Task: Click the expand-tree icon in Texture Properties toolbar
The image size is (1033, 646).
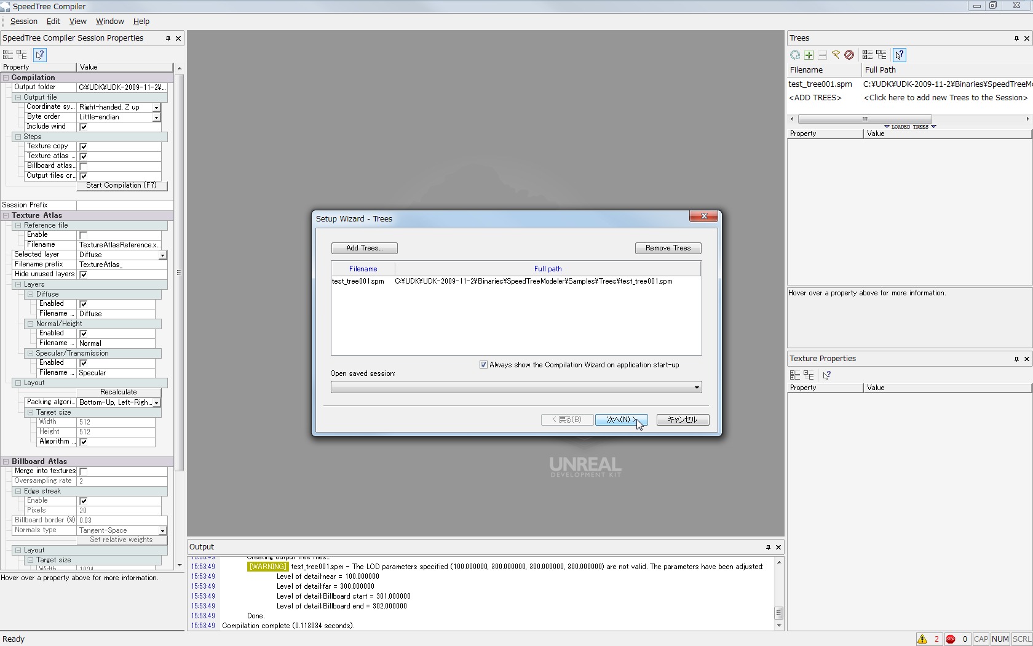Action: pos(809,375)
